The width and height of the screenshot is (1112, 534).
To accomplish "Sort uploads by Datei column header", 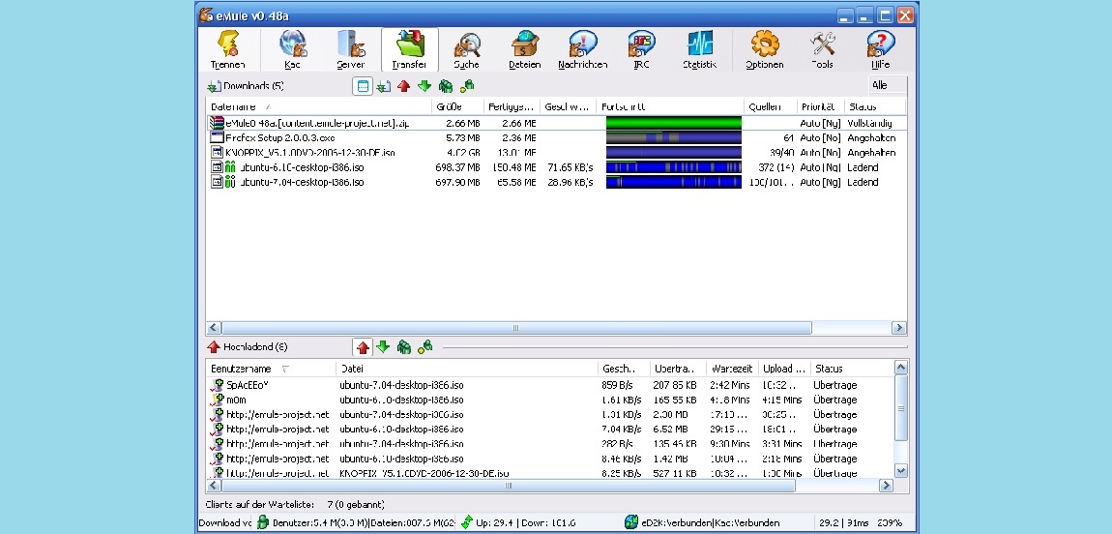I will pyautogui.click(x=467, y=369).
